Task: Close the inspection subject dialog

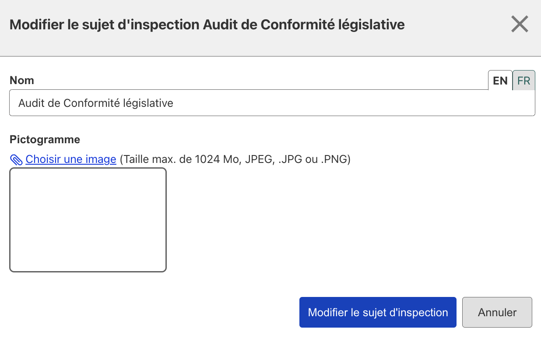Action: point(520,24)
